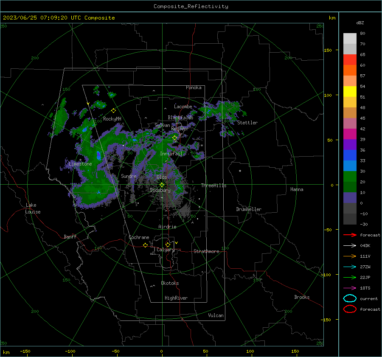Click the Limestone label

pyautogui.click(x=80, y=164)
